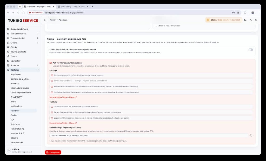Switch to dark mode moon icon

(x=256, y=20)
